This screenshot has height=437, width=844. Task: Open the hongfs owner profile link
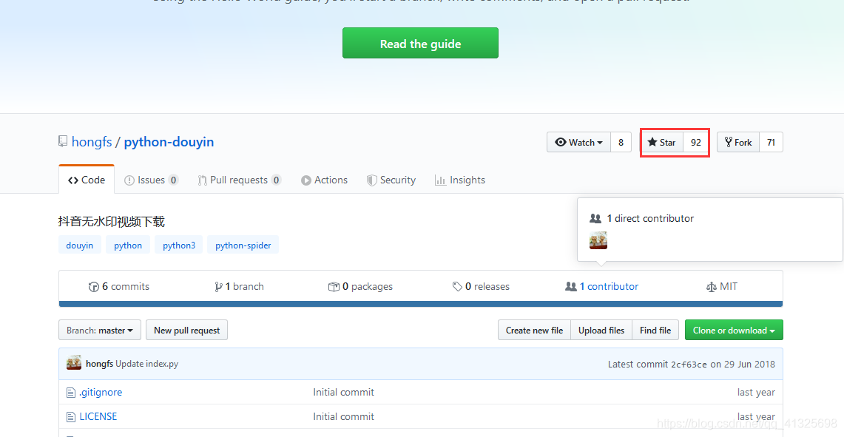click(92, 142)
